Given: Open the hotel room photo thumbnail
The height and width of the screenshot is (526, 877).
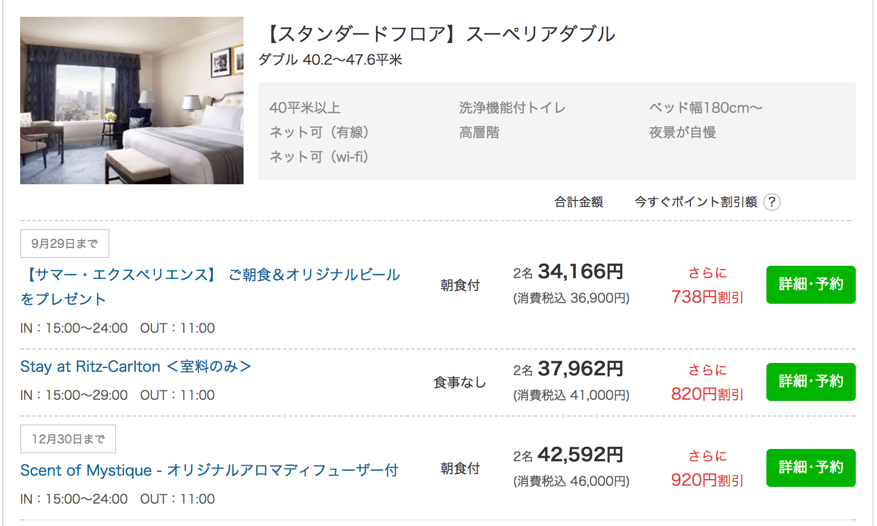Looking at the screenshot, I should pyautogui.click(x=132, y=101).
